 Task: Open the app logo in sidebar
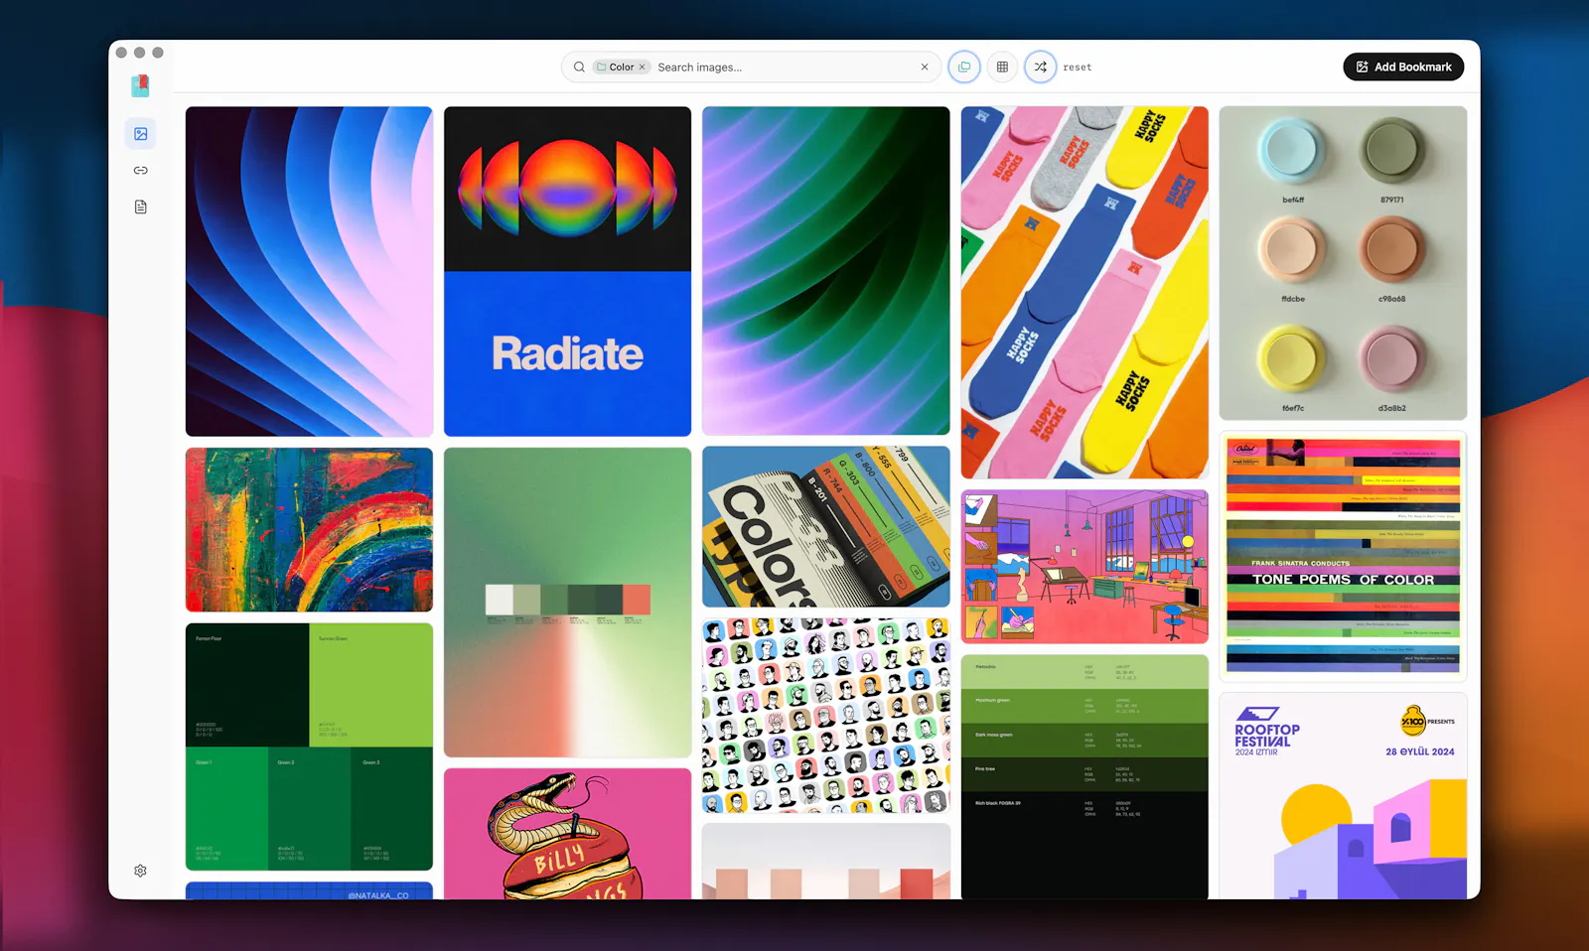(x=140, y=86)
